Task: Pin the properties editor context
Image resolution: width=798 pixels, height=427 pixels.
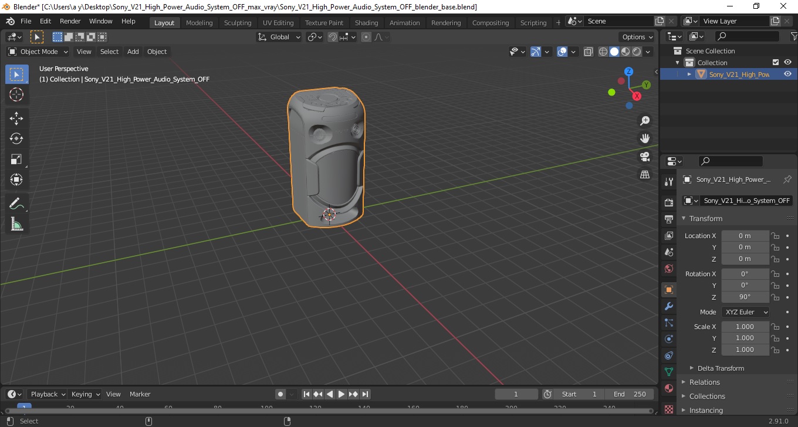Action: (787, 179)
